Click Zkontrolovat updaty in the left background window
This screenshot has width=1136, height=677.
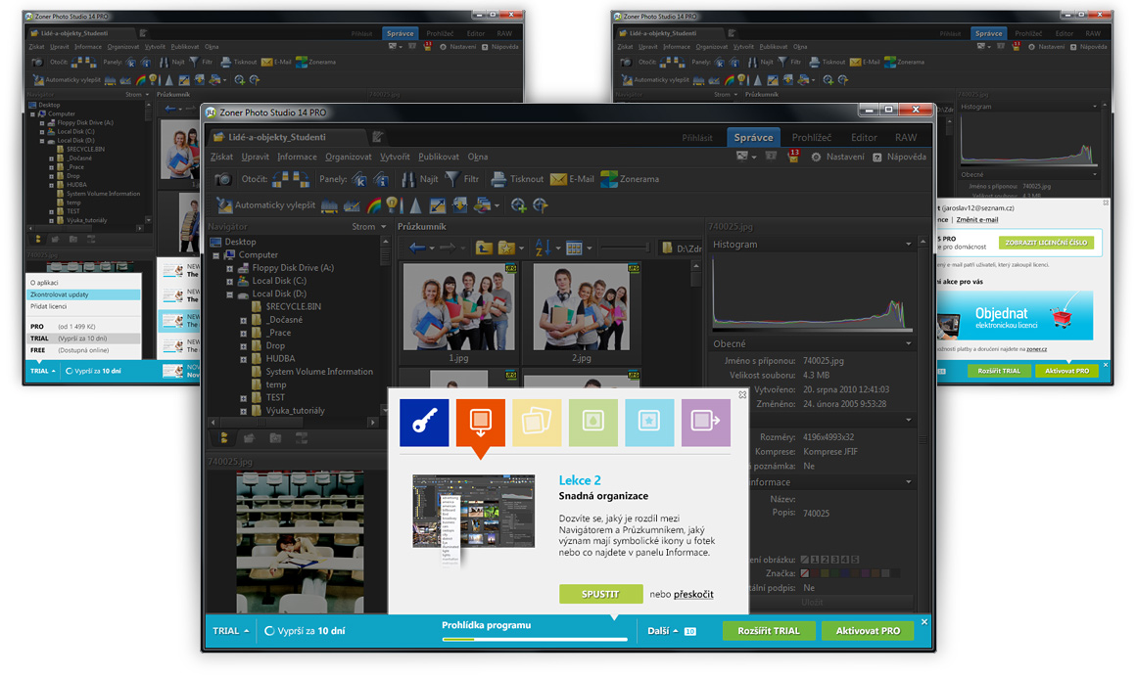pyautogui.click(x=83, y=294)
